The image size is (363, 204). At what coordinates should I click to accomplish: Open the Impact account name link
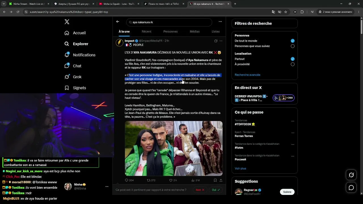pyautogui.click(x=129, y=41)
